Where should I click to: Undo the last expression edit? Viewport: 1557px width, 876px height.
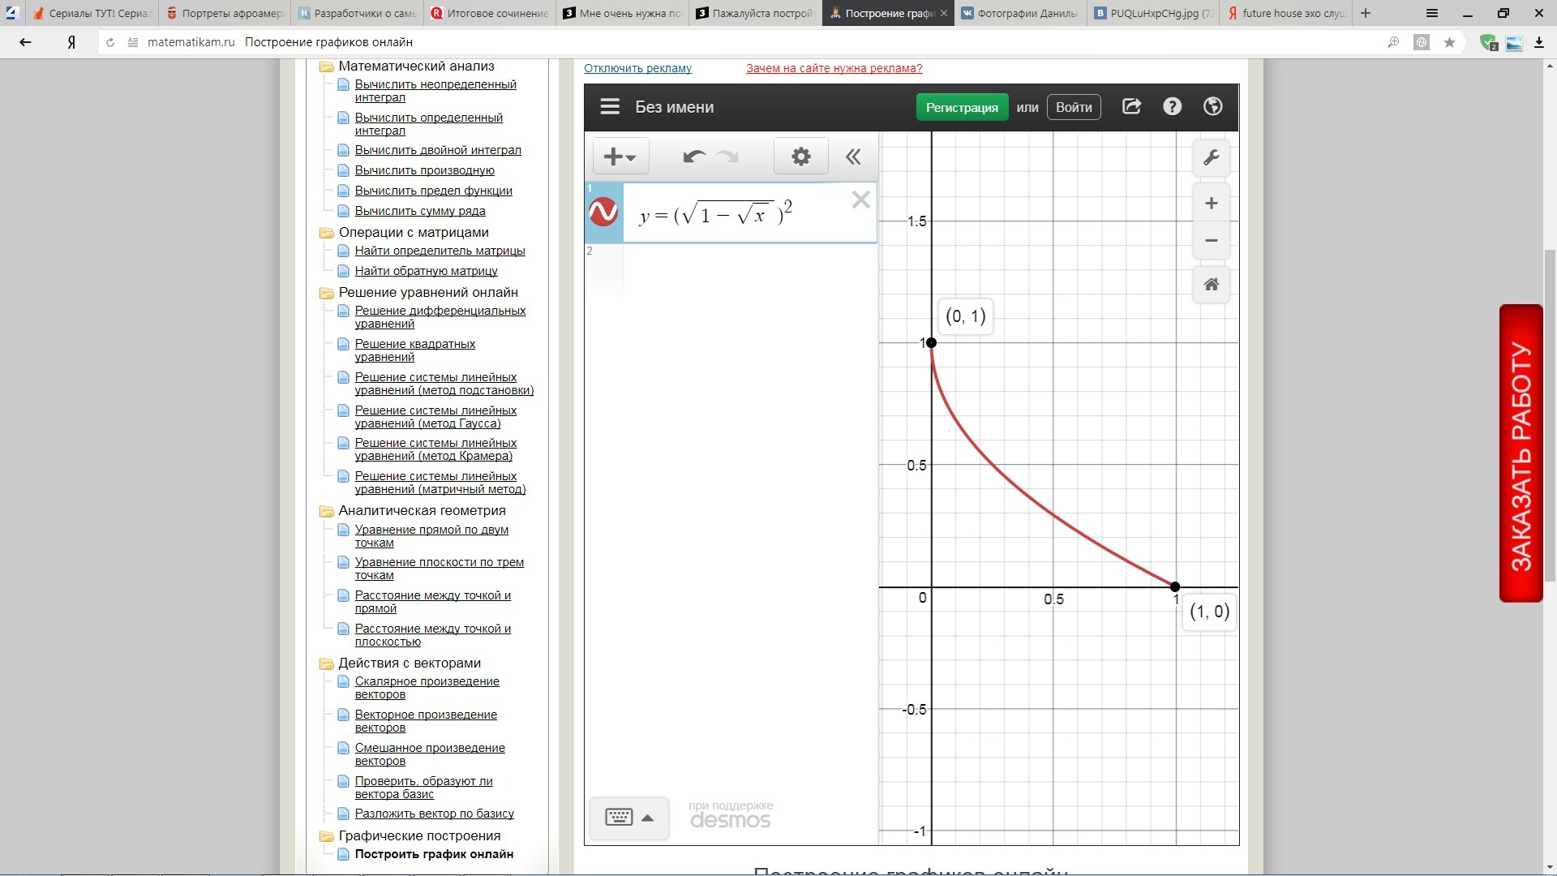click(x=693, y=157)
